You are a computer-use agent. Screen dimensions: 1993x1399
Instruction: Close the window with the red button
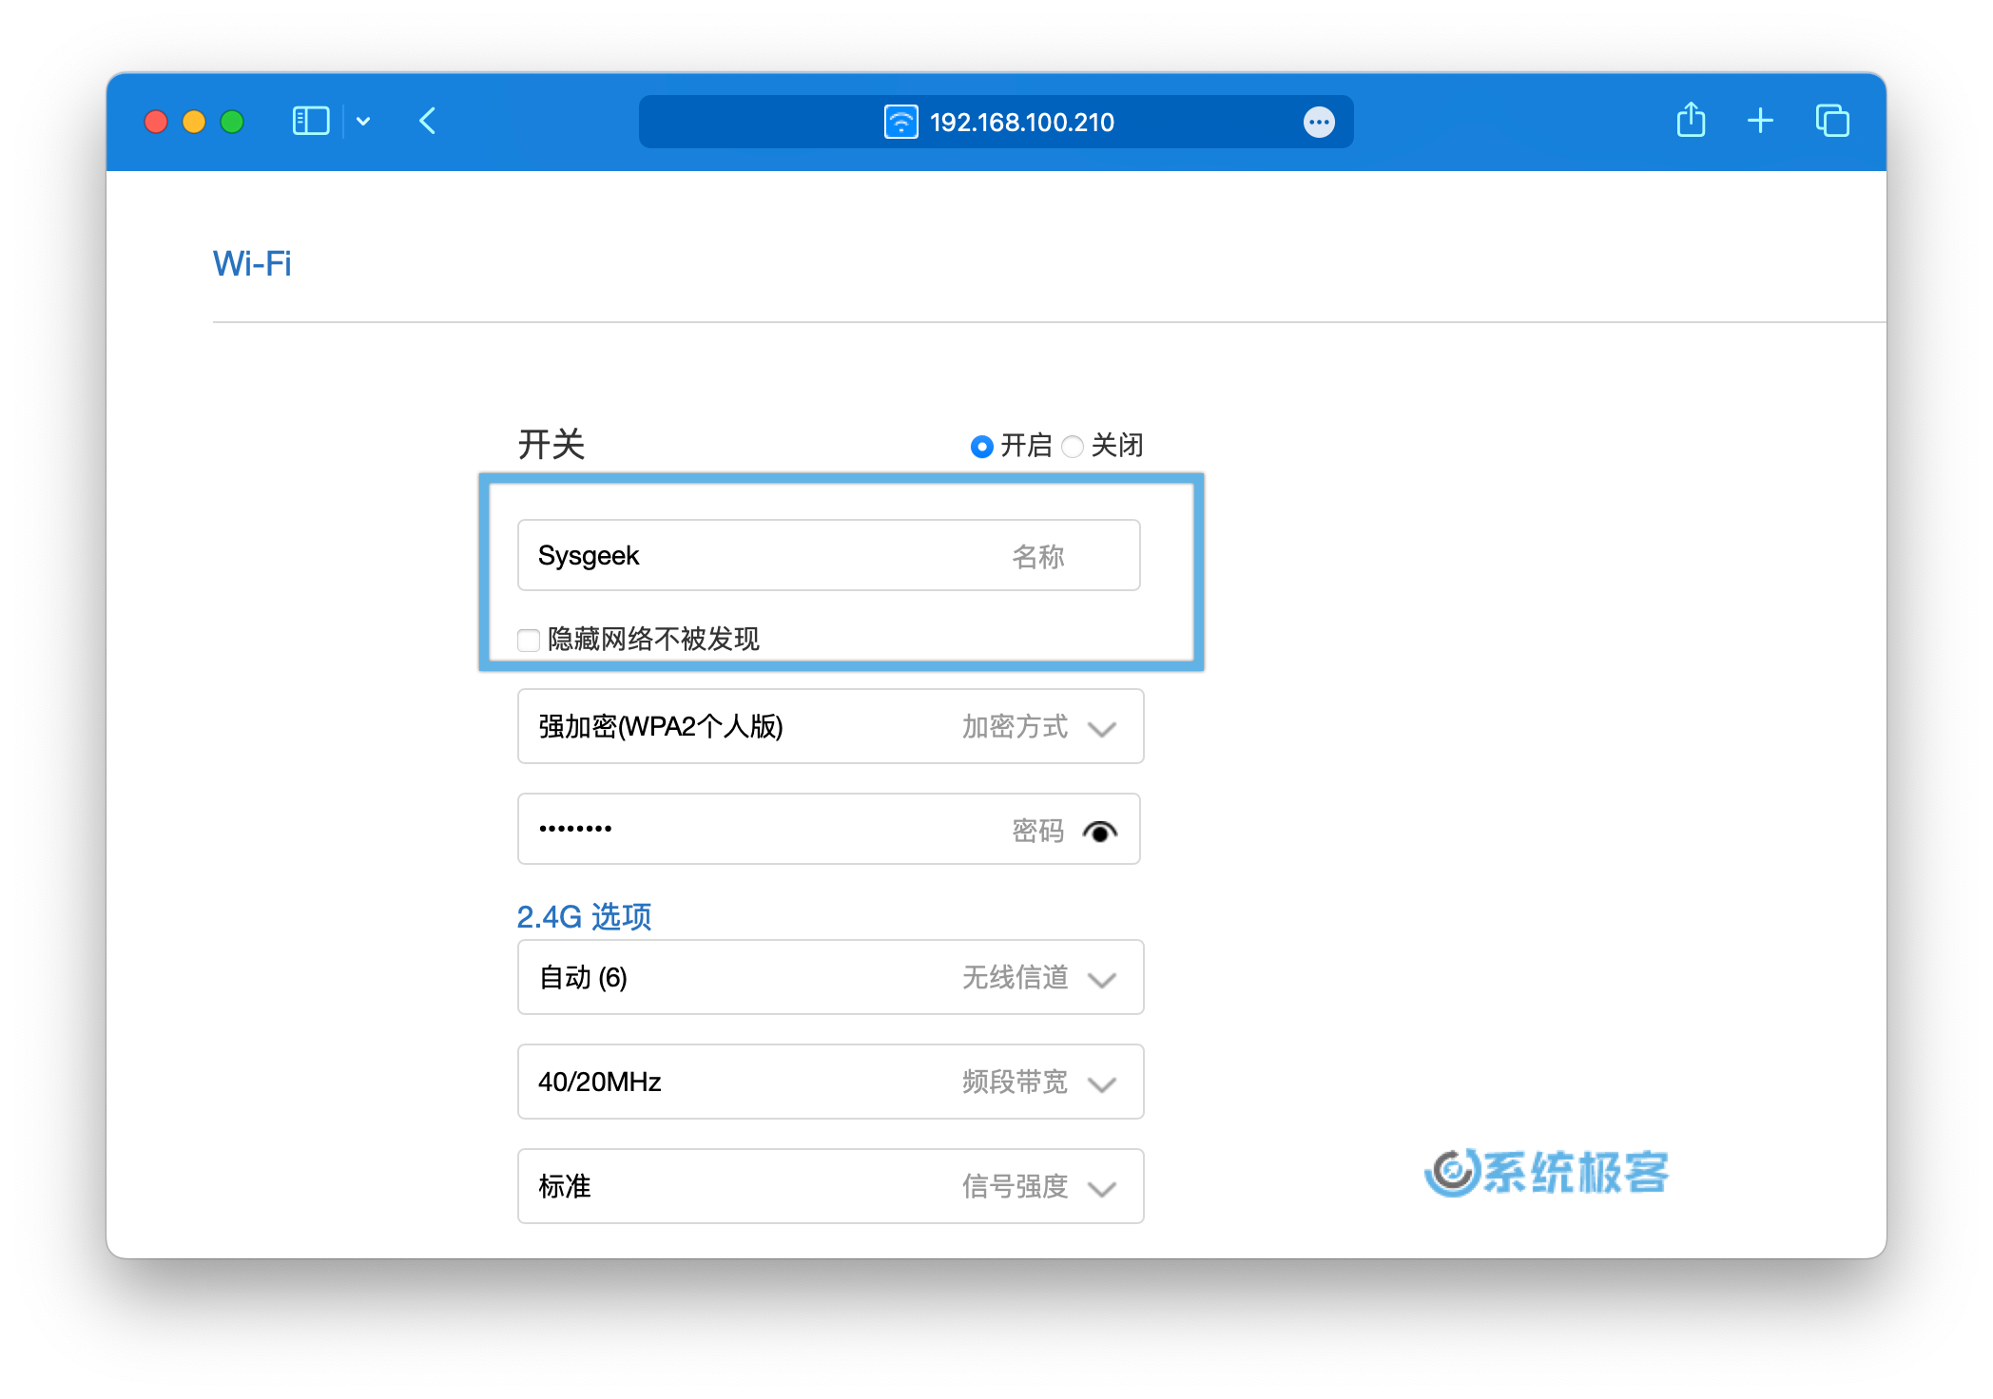click(x=156, y=122)
